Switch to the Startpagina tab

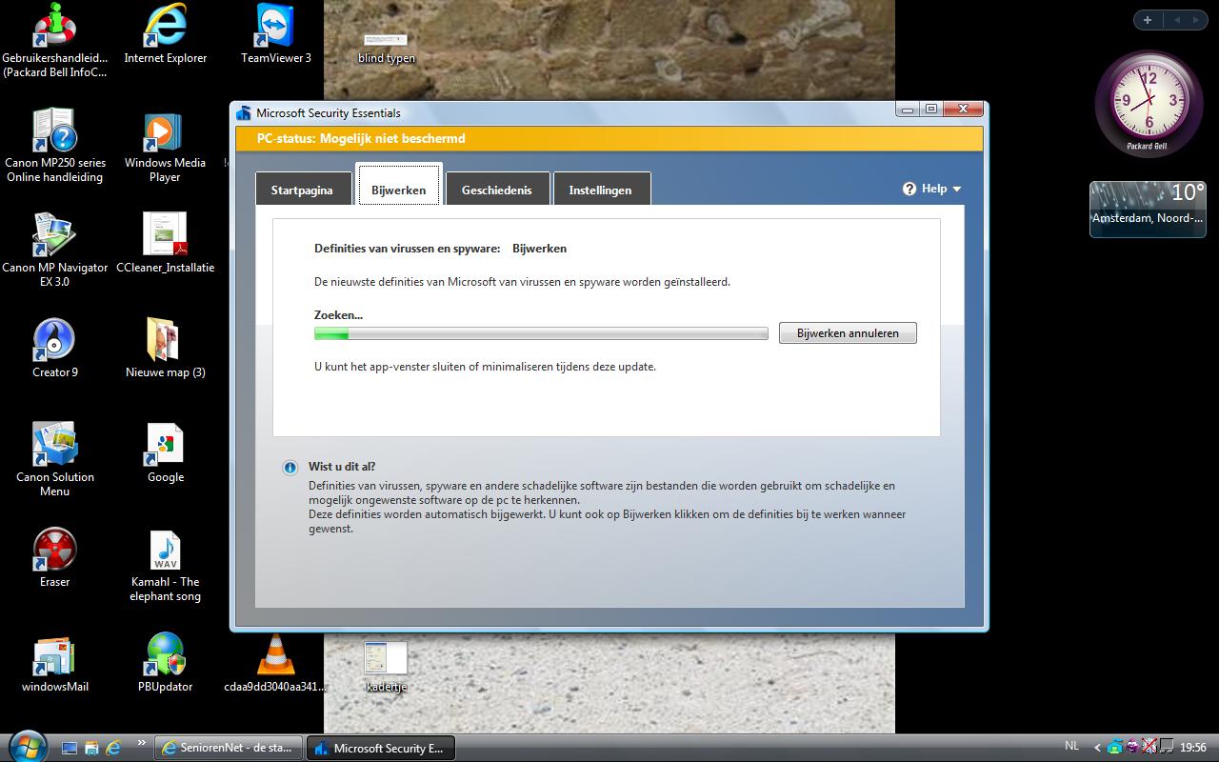pos(303,189)
